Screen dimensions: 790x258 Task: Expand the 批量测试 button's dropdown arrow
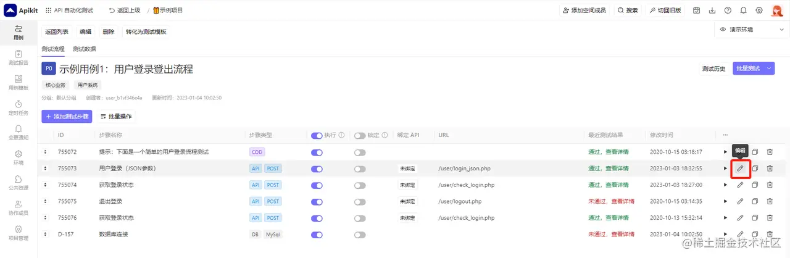[x=768, y=69]
